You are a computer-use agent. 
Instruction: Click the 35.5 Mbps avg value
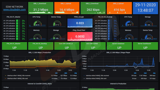[x=73, y=75]
